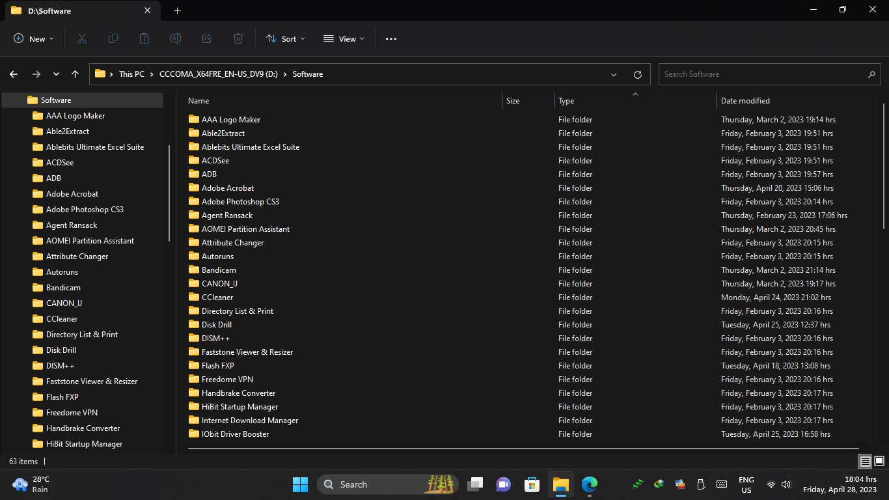Click the Rename icon in toolbar

click(x=176, y=39)
